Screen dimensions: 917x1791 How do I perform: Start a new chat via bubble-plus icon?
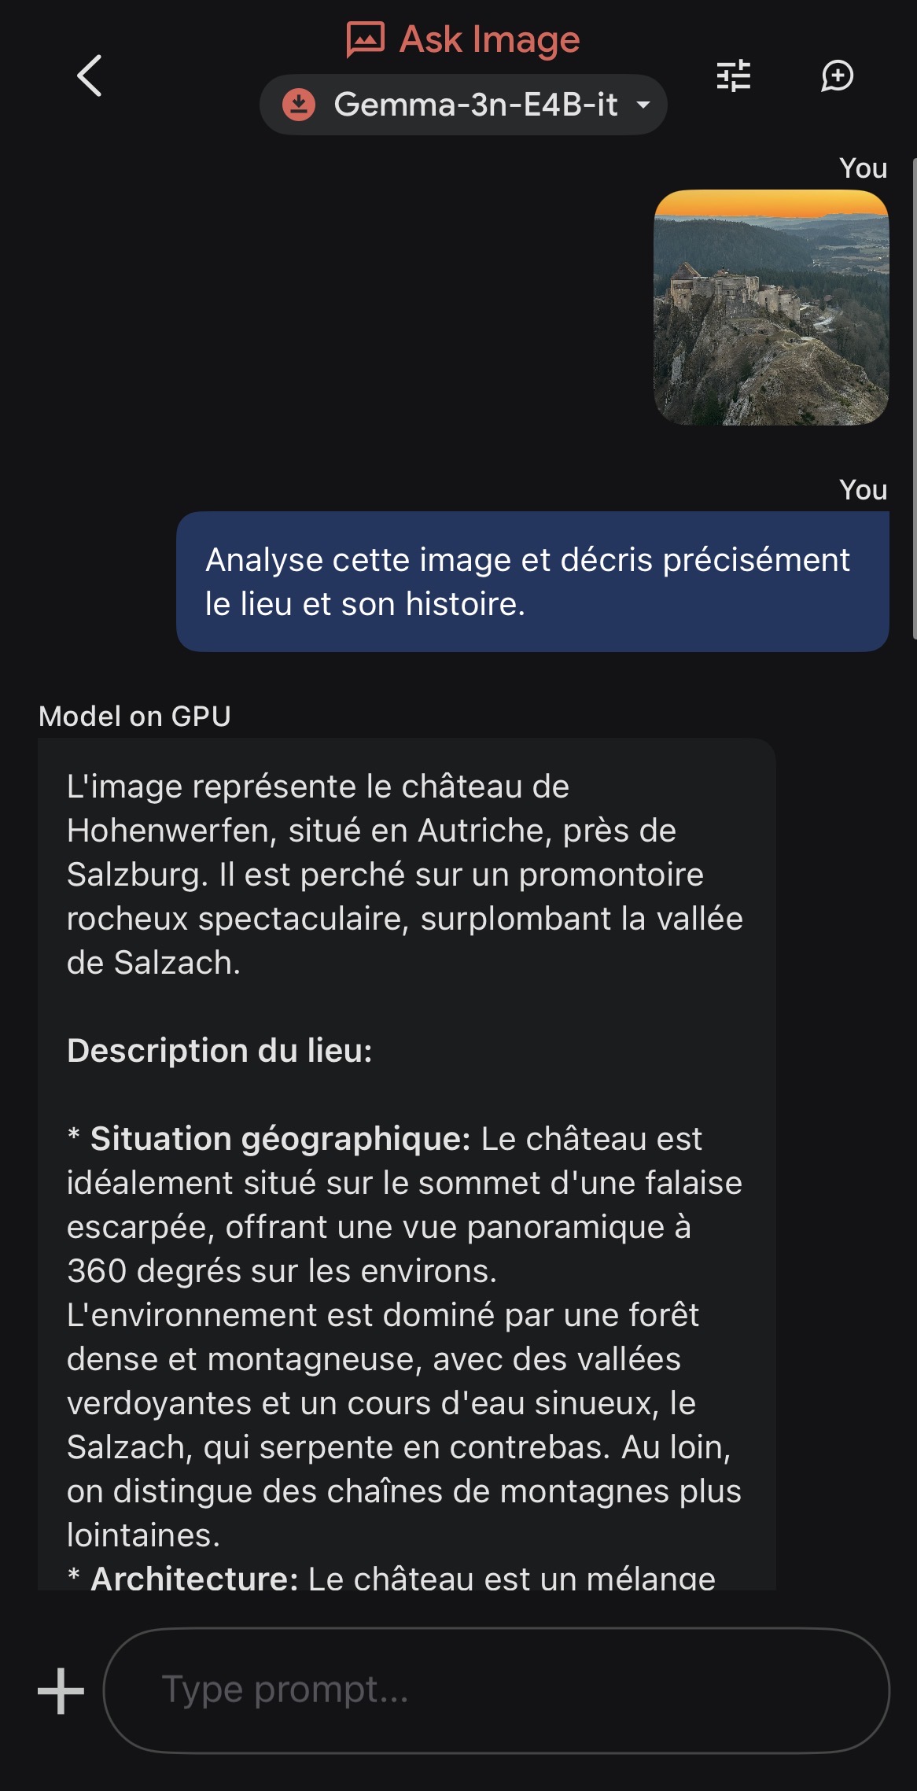point(837,76)
